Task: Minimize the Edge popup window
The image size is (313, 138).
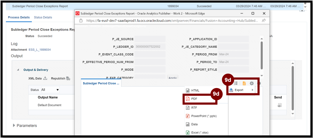Action: pyautogui.click(x=242, y=13)
